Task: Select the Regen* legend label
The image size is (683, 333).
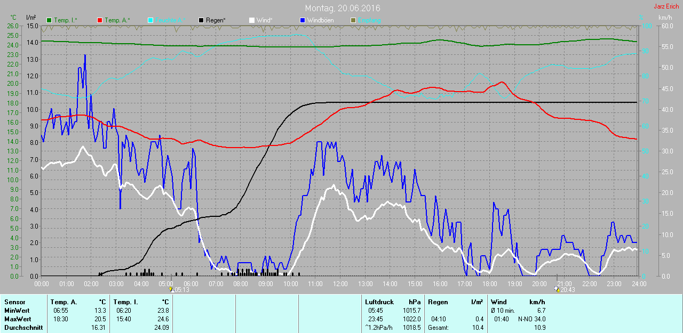Action: point(216,20)
